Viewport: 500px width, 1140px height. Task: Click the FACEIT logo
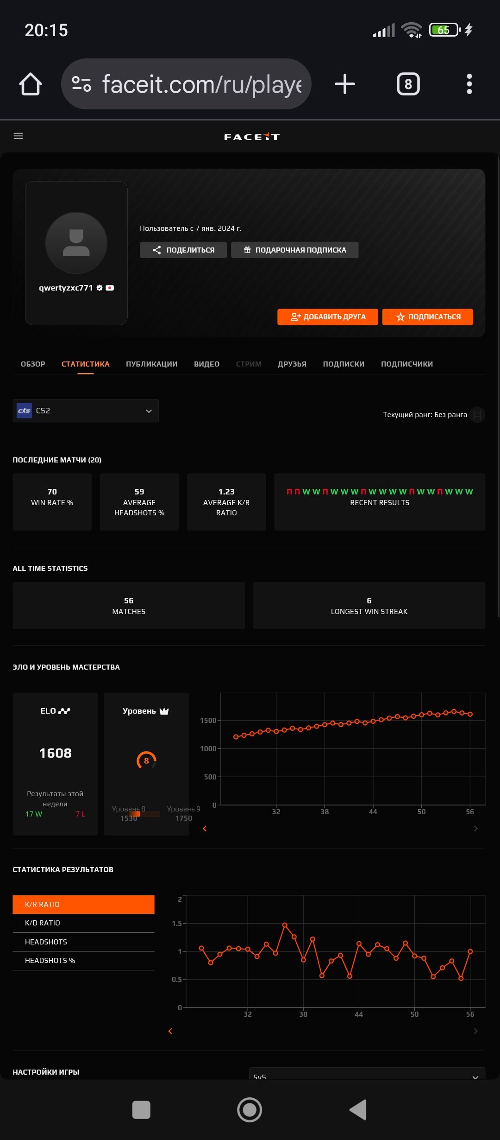point(251,136)
